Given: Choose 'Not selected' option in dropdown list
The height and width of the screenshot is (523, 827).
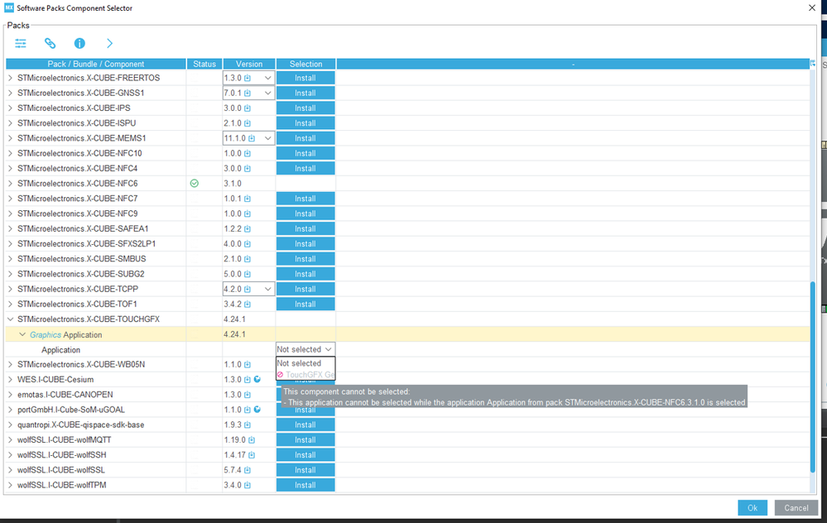Looking at the screenshot, I should (x=305, y=363).
